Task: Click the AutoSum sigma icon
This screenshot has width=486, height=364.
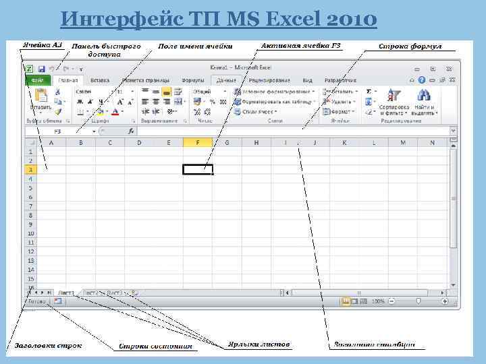Action: tap(369, 91)
